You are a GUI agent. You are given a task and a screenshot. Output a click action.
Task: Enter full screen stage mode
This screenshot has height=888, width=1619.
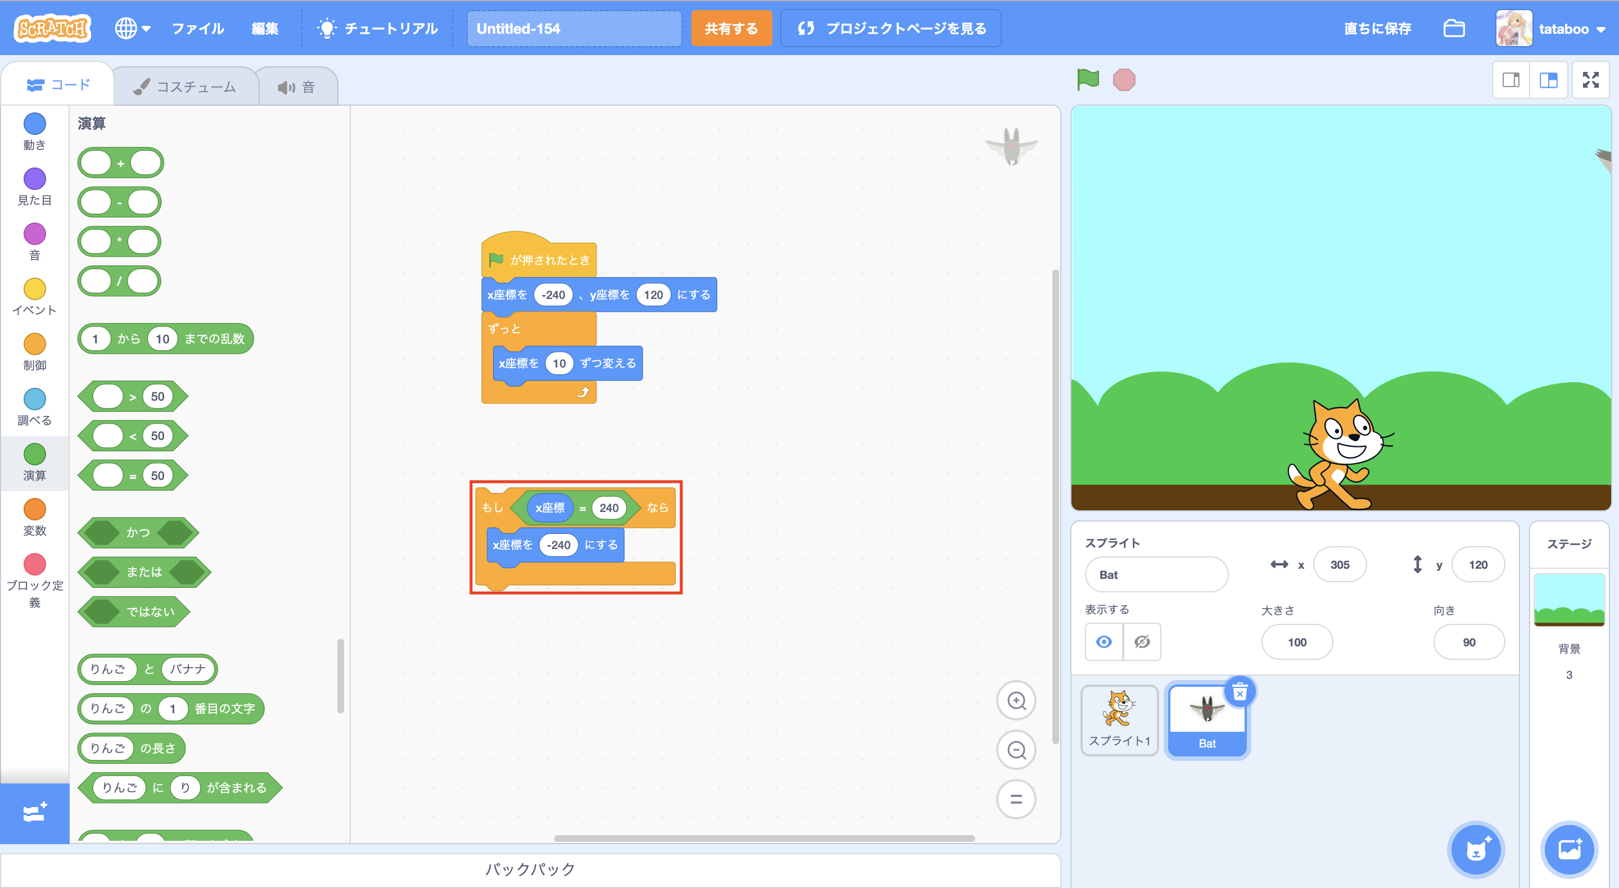tap(1590, 80)
